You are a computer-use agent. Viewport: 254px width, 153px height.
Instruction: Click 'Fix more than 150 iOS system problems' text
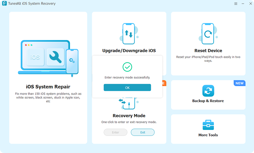pyautogui.click(x=48, y=98)
